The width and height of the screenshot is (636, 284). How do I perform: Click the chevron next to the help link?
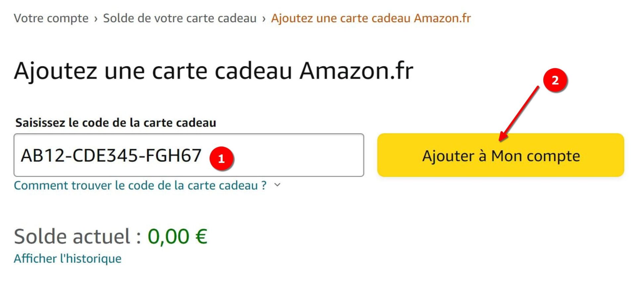278,186
